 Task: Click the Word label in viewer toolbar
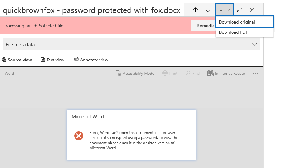click(9, 73)
